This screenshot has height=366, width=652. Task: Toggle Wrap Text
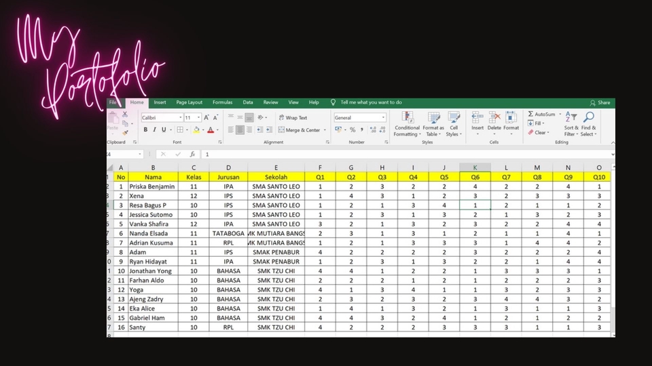click(293, 118)
